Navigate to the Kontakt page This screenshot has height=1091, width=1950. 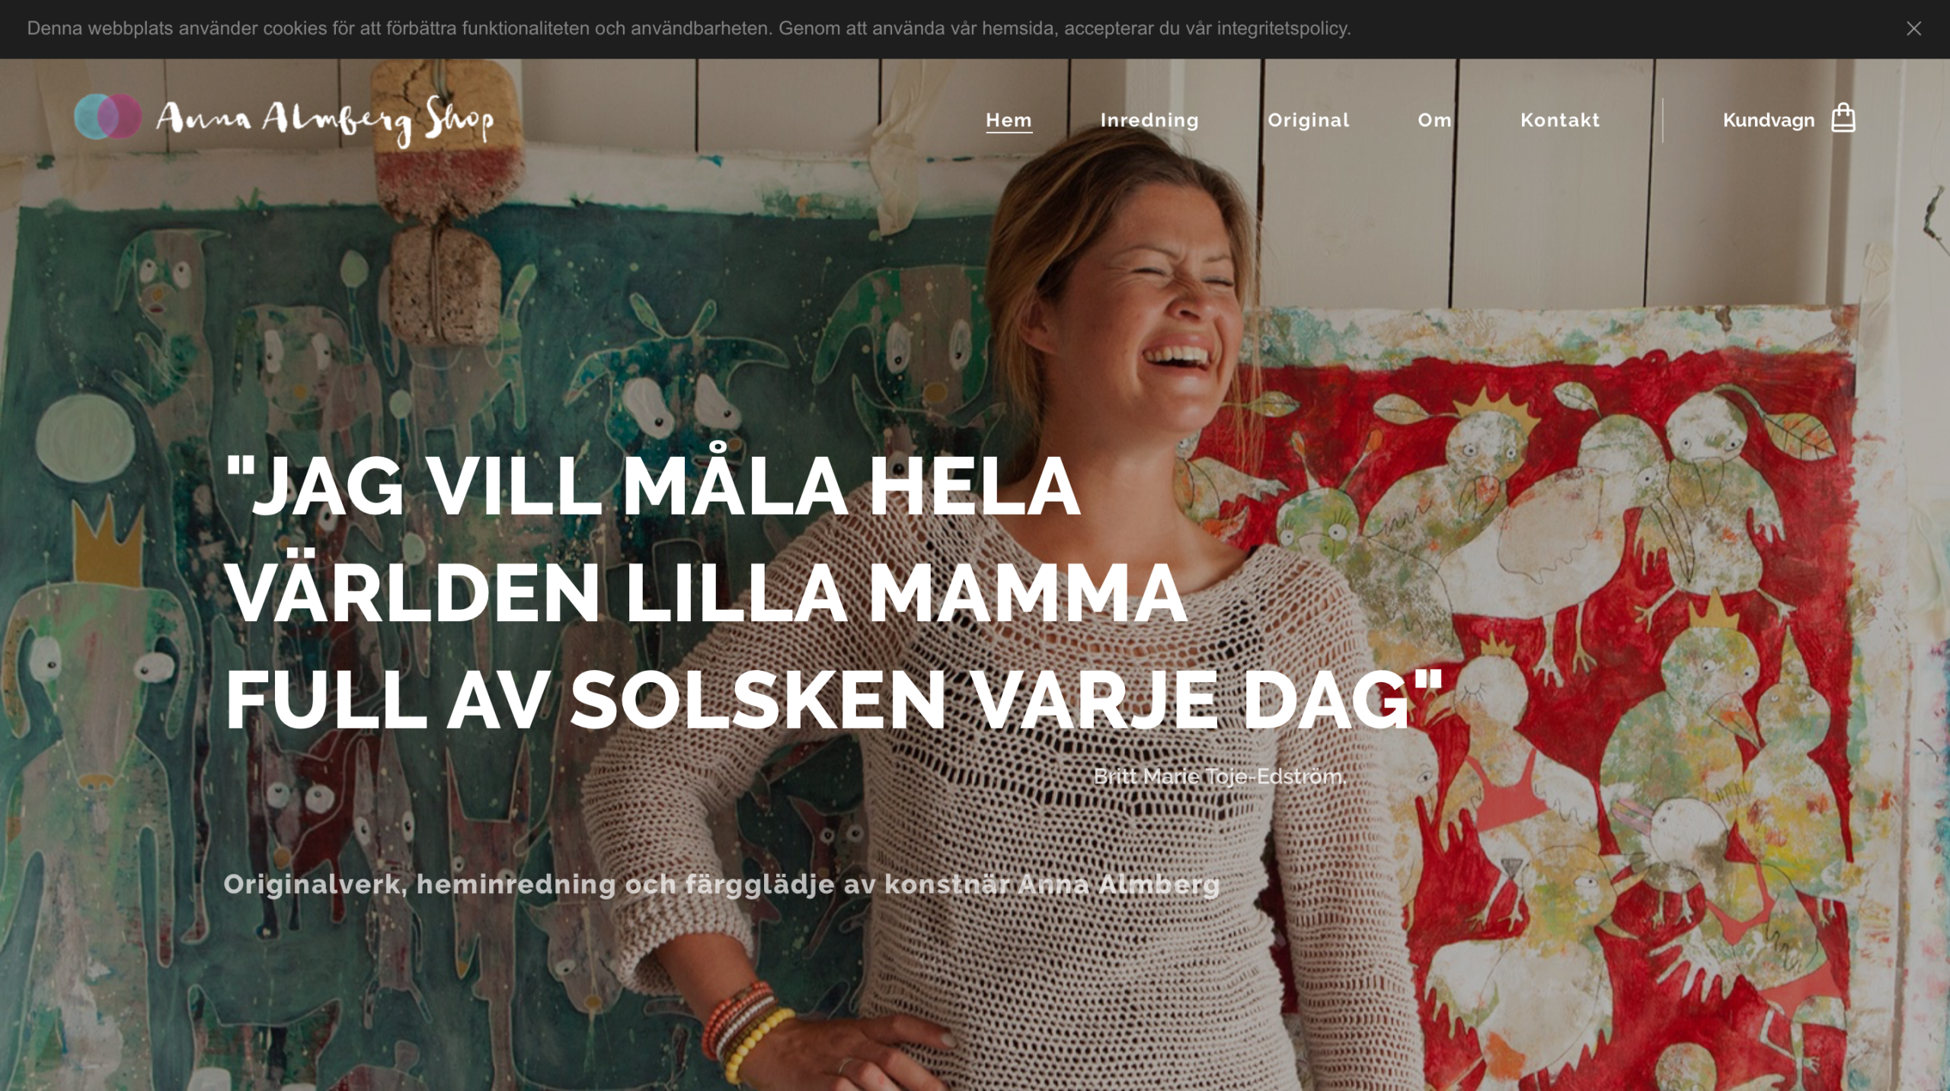[x=1559, y=120]
